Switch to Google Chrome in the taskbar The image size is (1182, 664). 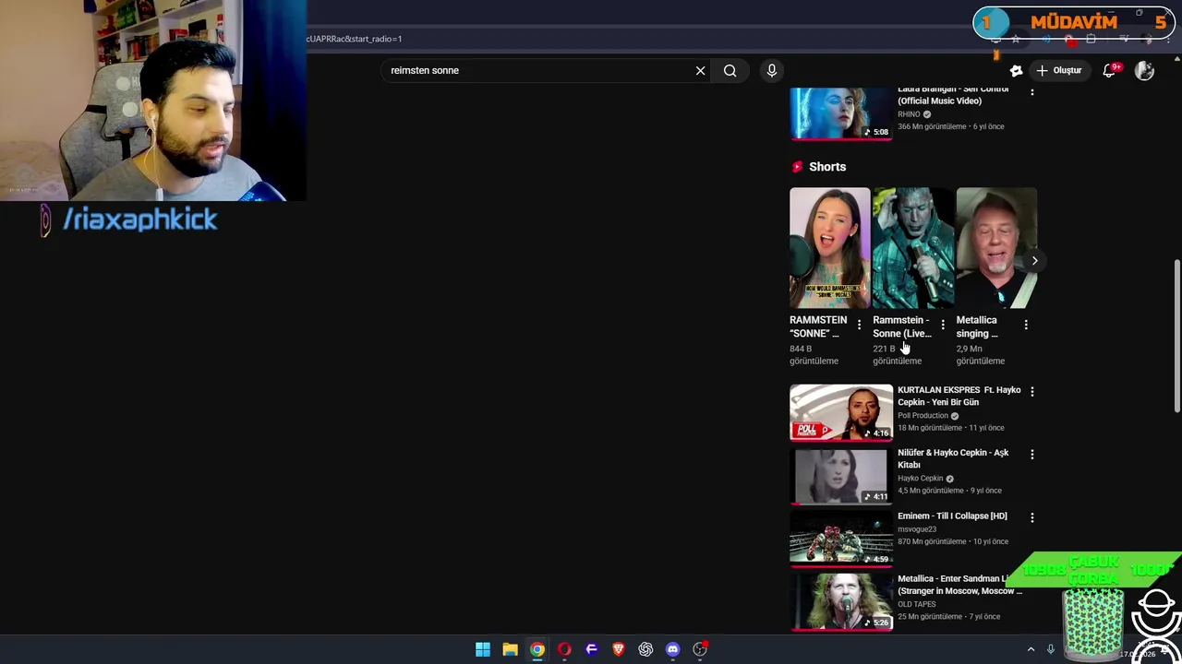point(537,649)
